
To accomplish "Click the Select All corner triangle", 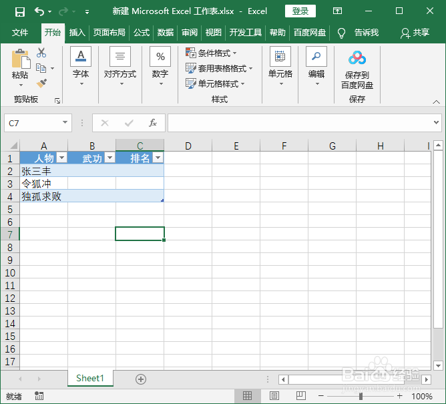I will [13, 146].
